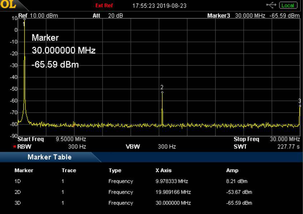Select the 1D row in Marker Table

(x=18, y=181)
